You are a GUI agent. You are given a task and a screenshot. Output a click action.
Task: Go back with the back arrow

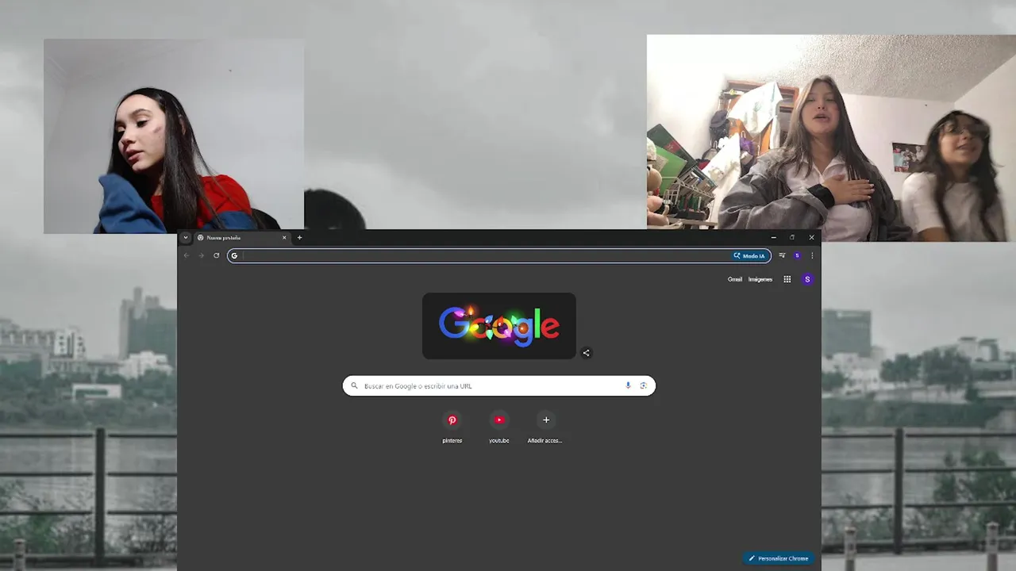coord(187,255)
